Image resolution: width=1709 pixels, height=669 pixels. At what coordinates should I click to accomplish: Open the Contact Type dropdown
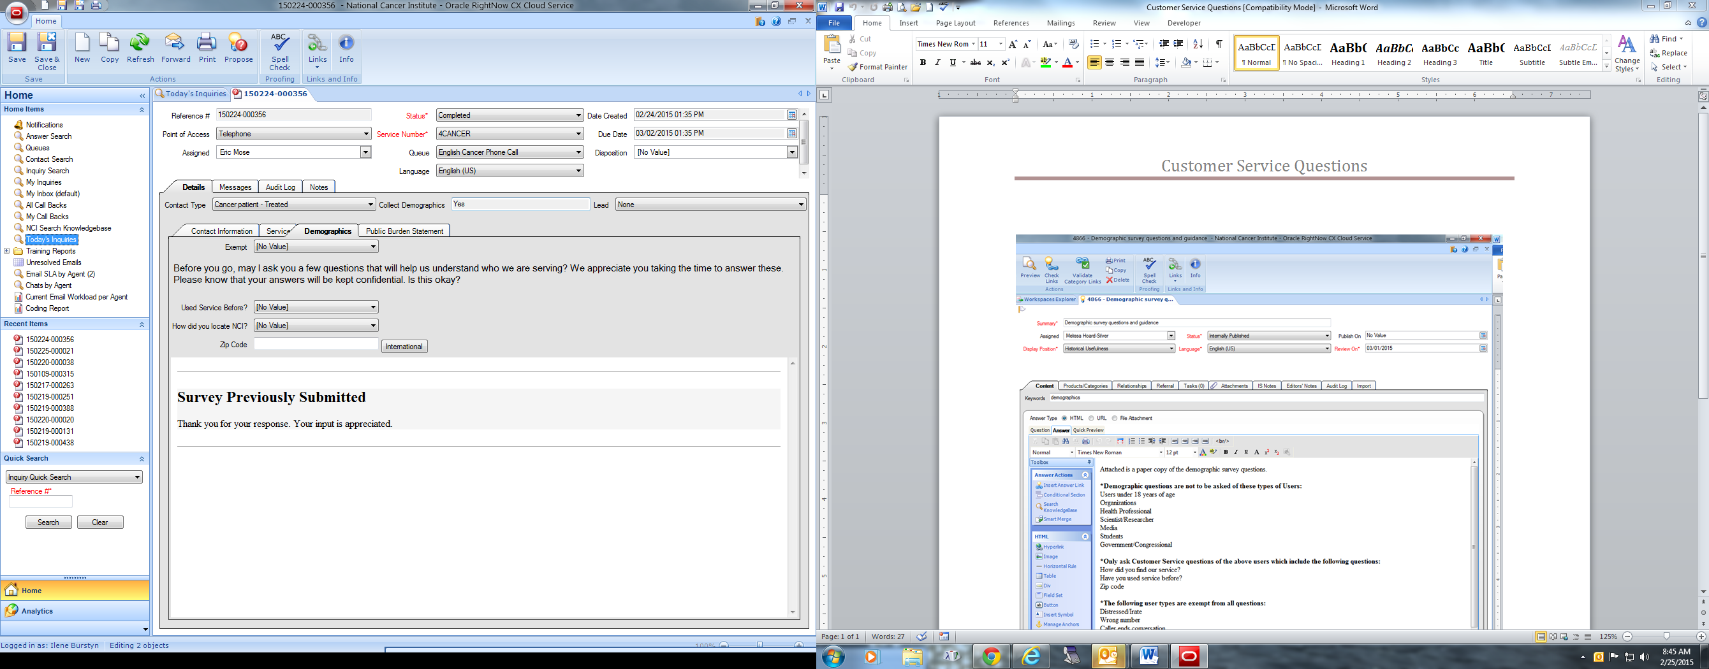(294, 205)
